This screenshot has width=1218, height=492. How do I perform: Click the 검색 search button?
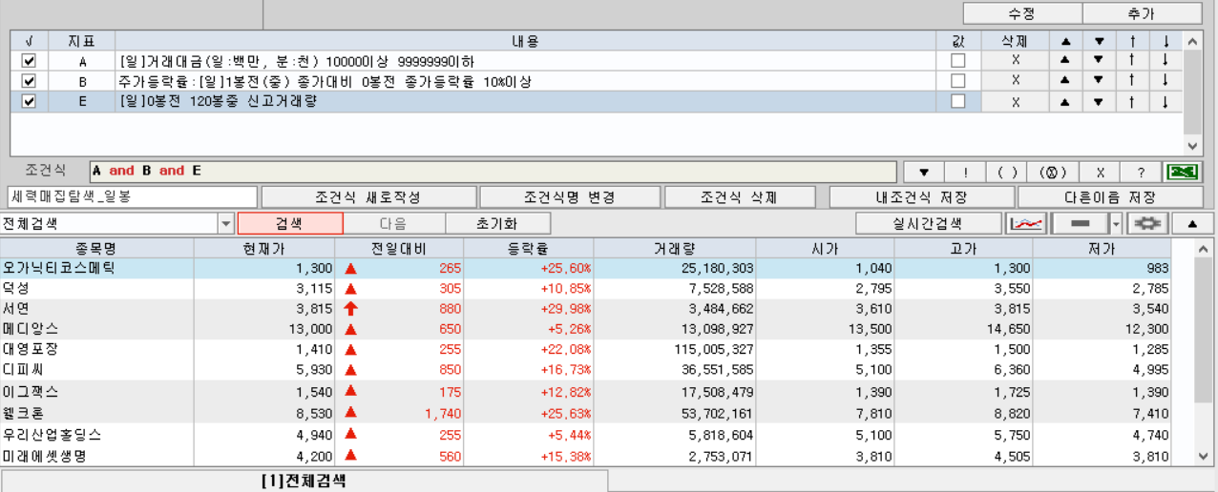pos(289,224)
